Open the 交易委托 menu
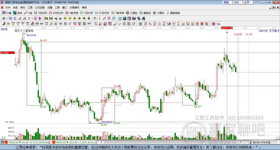The image size is (280, 150). [74, 7]
